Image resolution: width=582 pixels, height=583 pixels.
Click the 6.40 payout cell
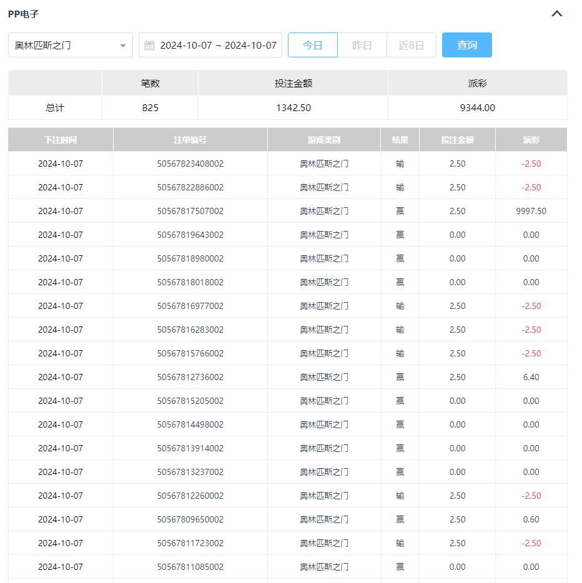(x=531, y=377)
